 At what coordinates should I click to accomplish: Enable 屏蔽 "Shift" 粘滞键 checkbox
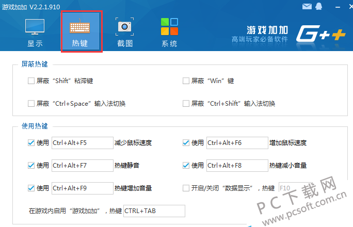pos(31,81)
